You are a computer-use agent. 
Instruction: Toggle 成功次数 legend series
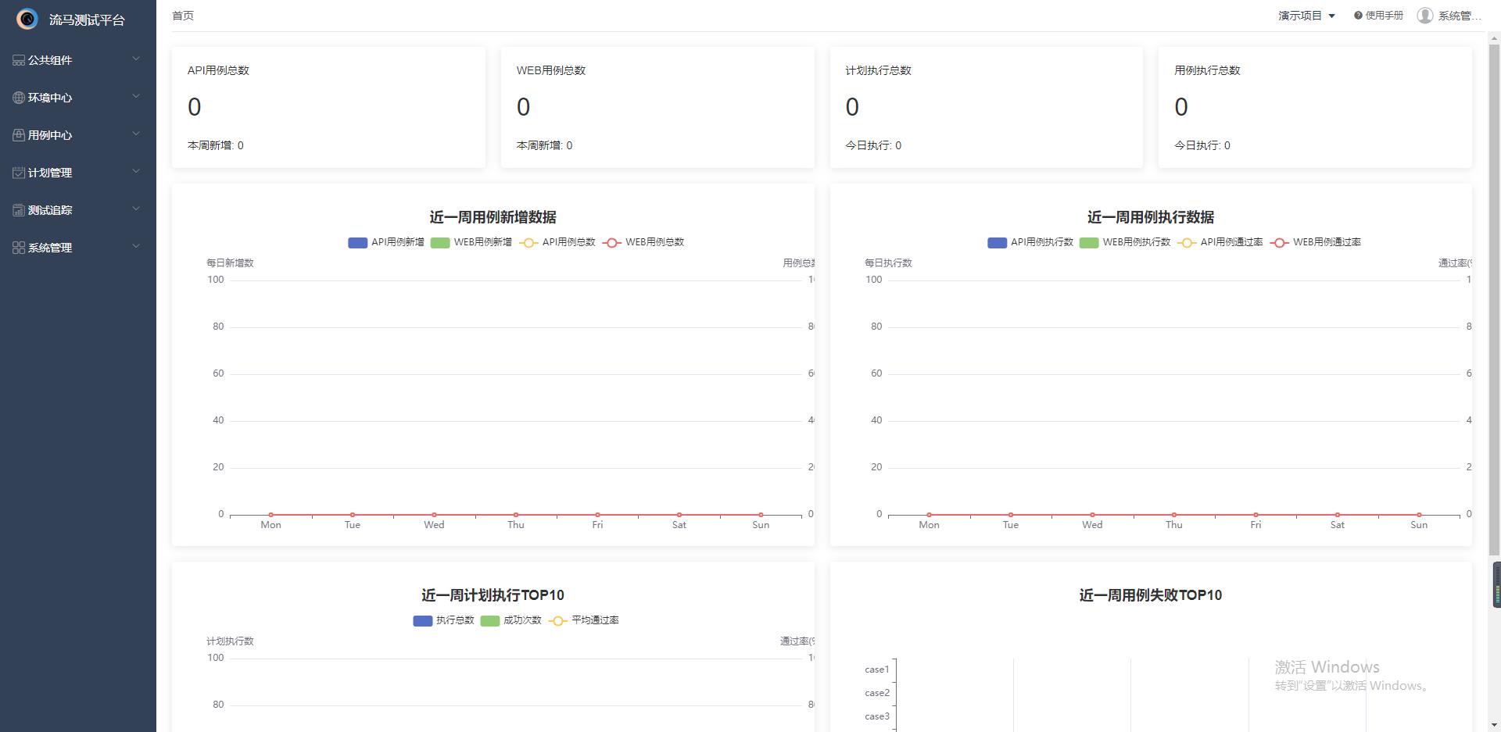click(511, 620)
